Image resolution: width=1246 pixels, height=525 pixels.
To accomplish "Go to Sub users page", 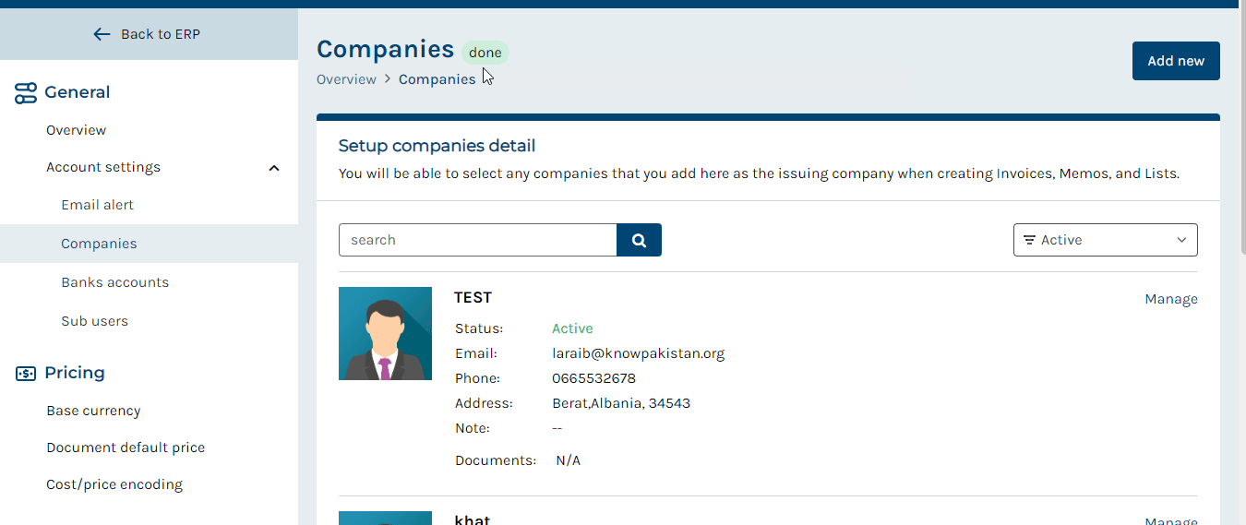I will (94, 321).
